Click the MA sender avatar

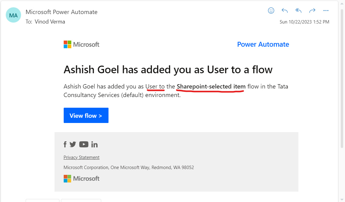click(13, 15)
